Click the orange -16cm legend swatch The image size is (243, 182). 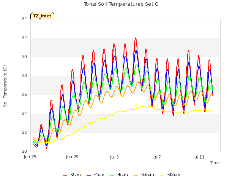(x=136, y=175)
